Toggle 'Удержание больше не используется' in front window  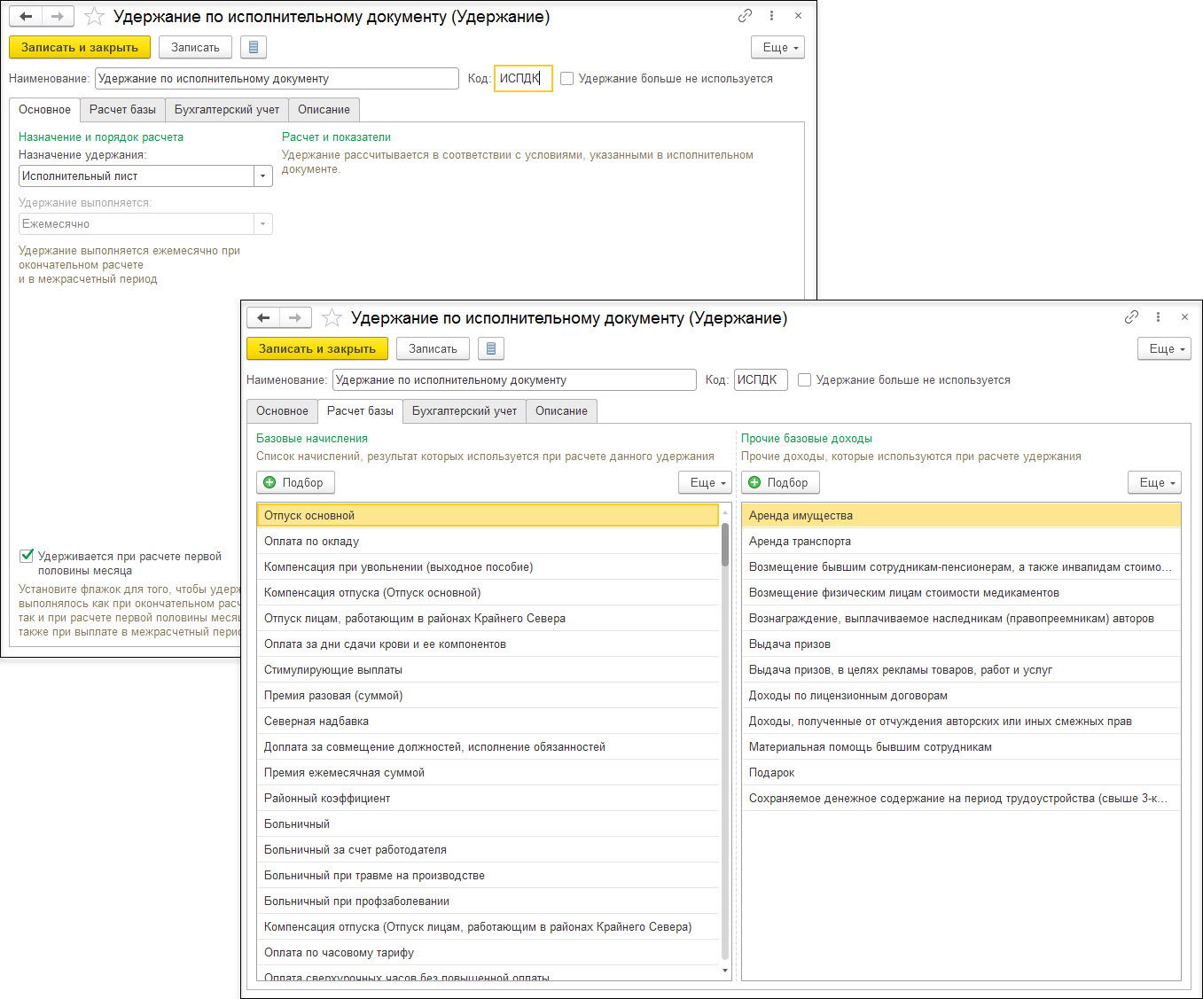pyautogui.click(x=805, y=380)
